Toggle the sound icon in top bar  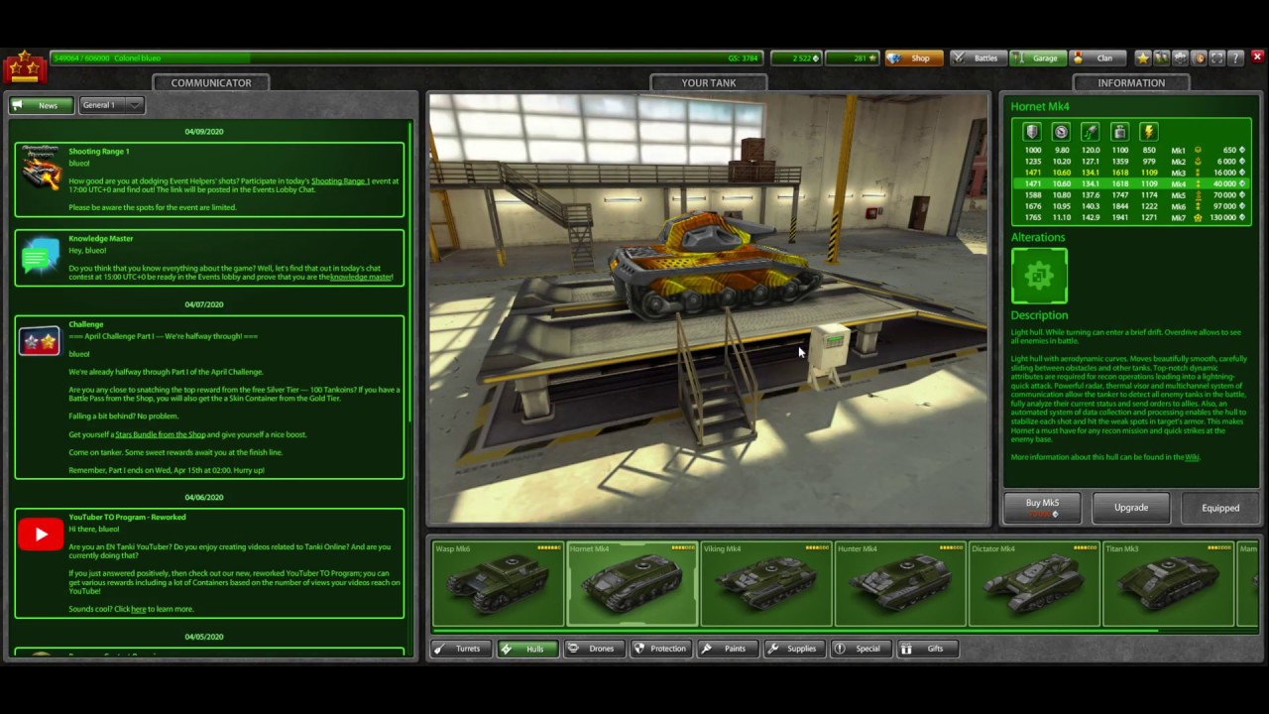click(x=1199, y=59)
